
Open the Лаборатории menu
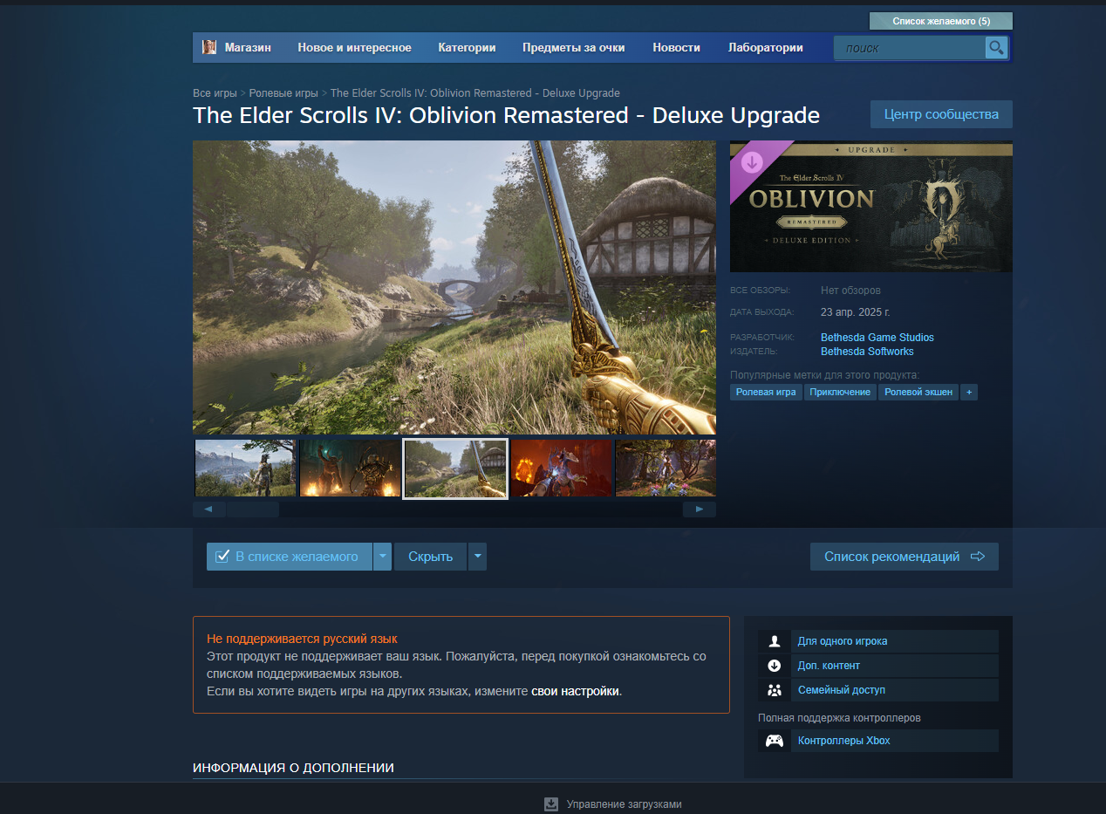766,48
